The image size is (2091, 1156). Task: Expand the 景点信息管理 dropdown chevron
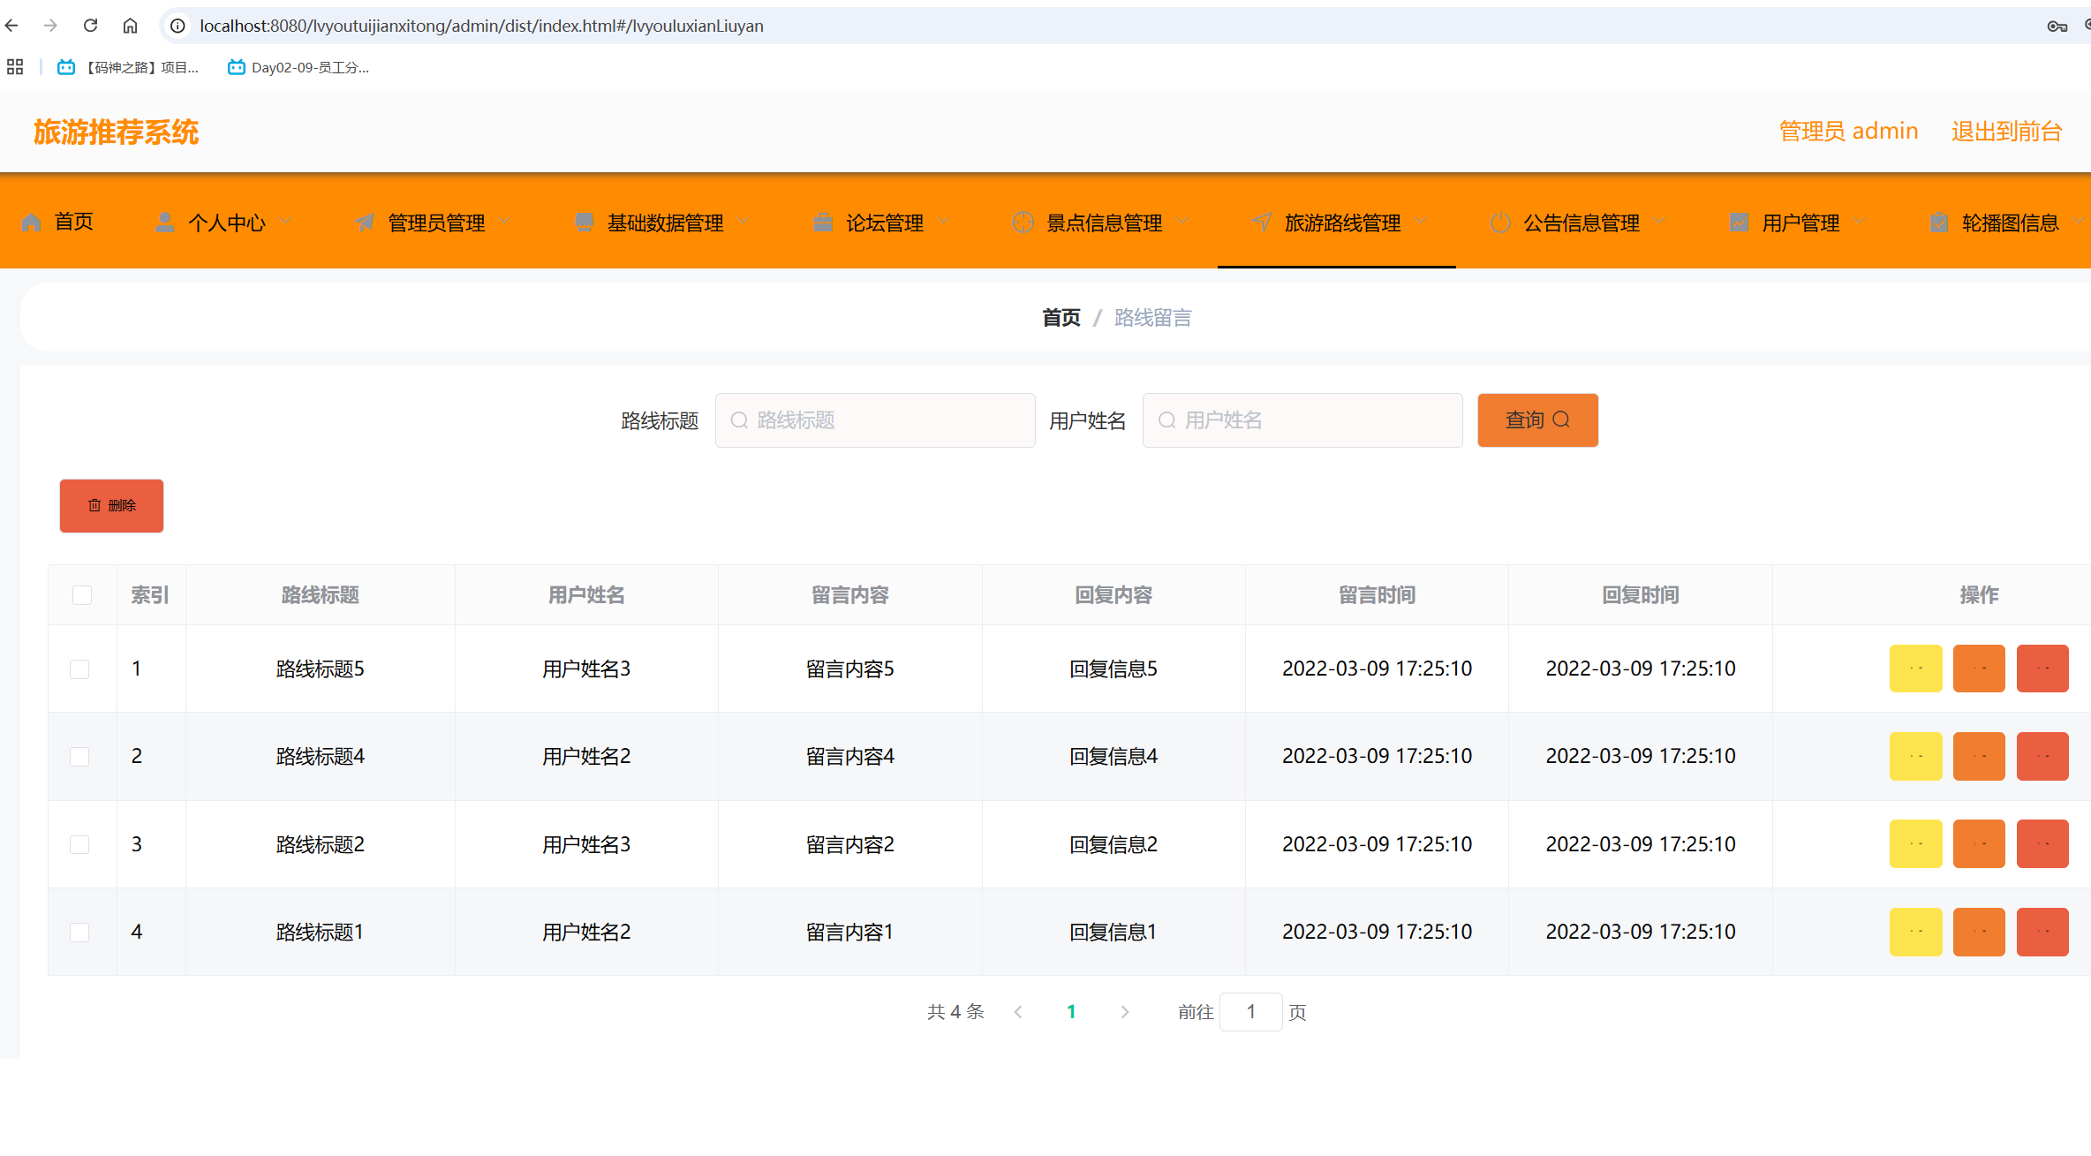click(1181, 222)
